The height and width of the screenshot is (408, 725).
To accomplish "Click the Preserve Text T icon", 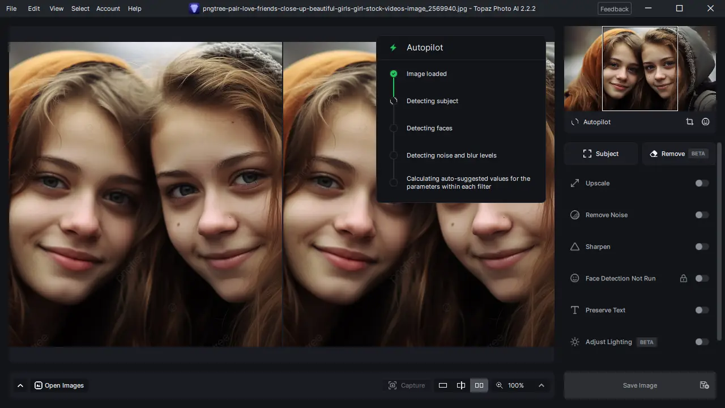I will (x=575, y=310).
